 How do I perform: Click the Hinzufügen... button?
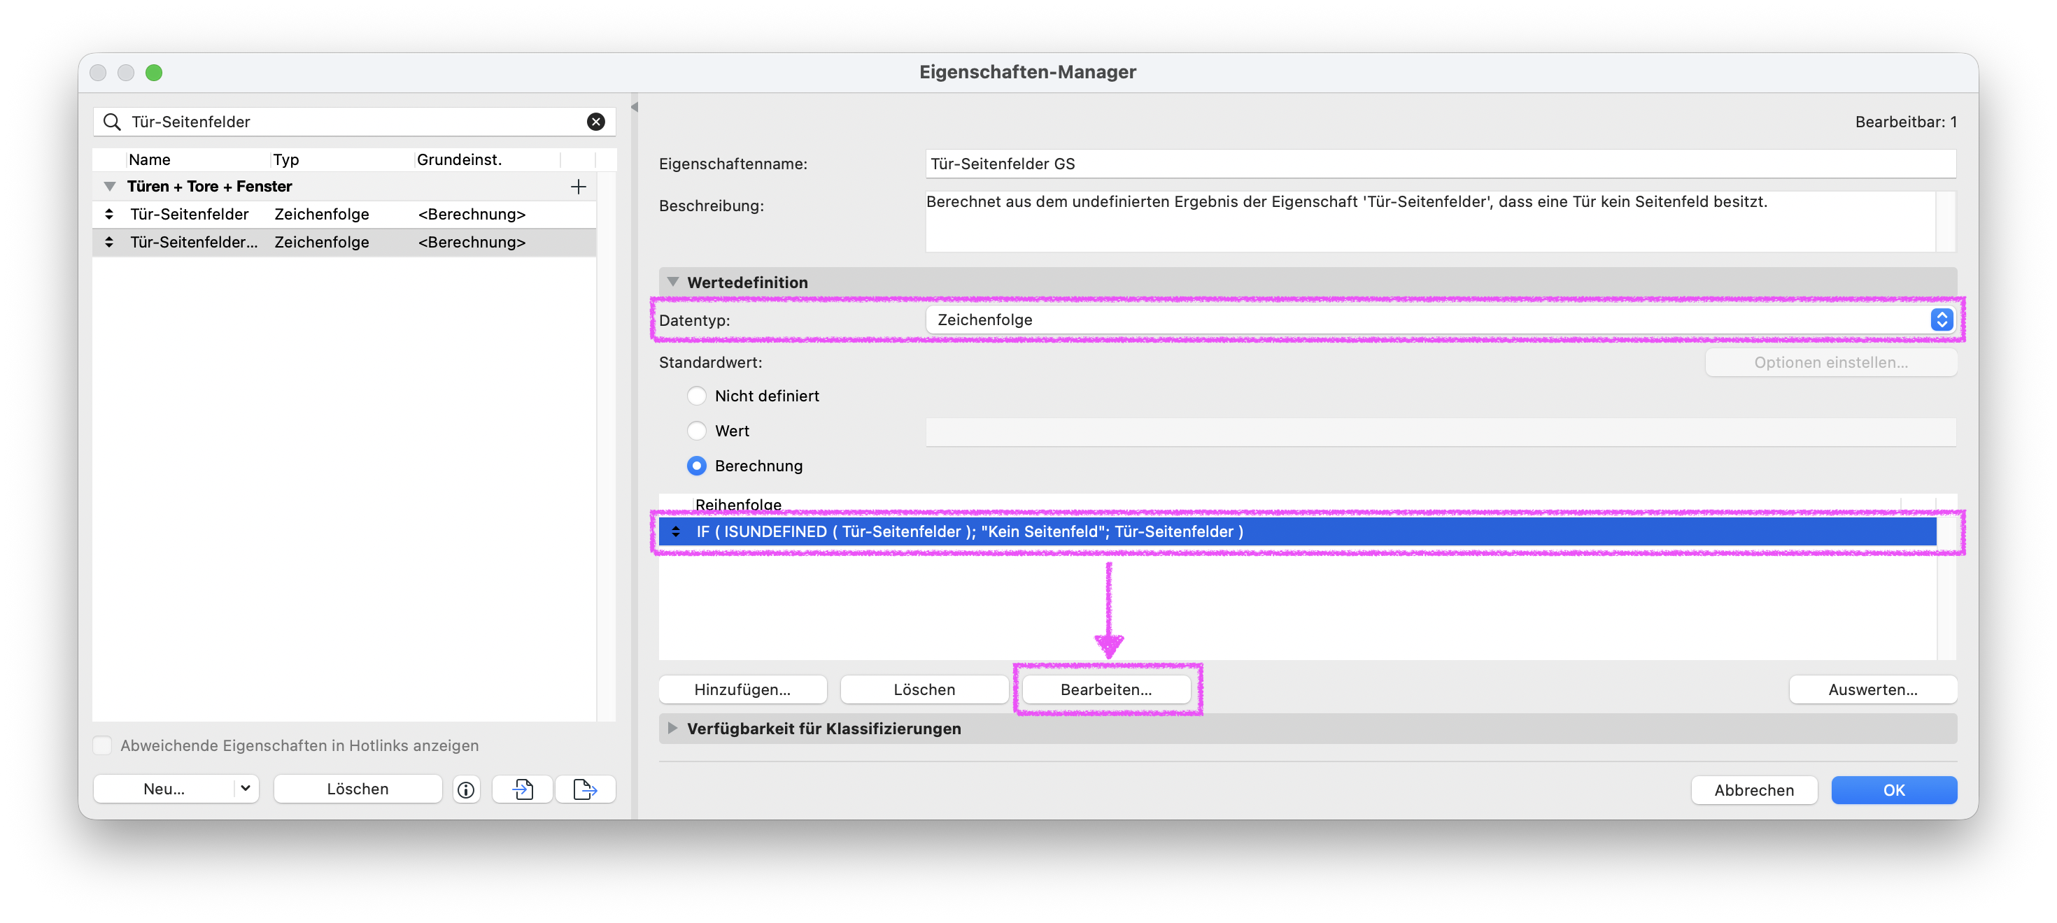(x=742, y=689)
